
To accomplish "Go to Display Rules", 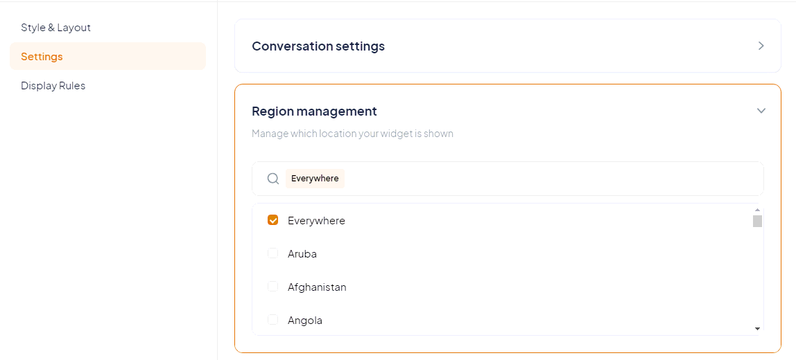I will (53, 86).
